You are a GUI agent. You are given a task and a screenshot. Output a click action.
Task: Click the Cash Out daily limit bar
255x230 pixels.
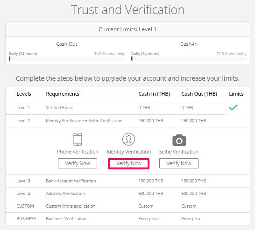pos(66,59)
